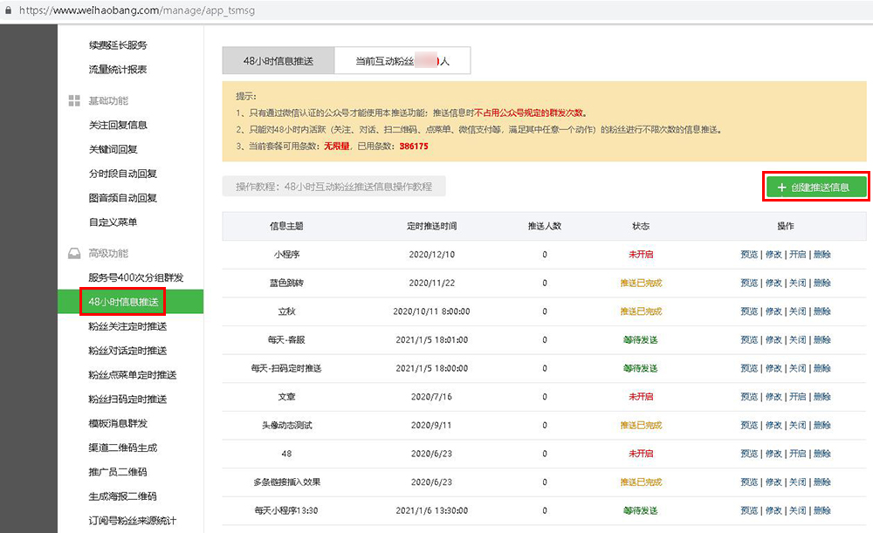This screenshot has width=873, height=533.
Task: Click the lock icon in address bar
Action: pos(8,11)
